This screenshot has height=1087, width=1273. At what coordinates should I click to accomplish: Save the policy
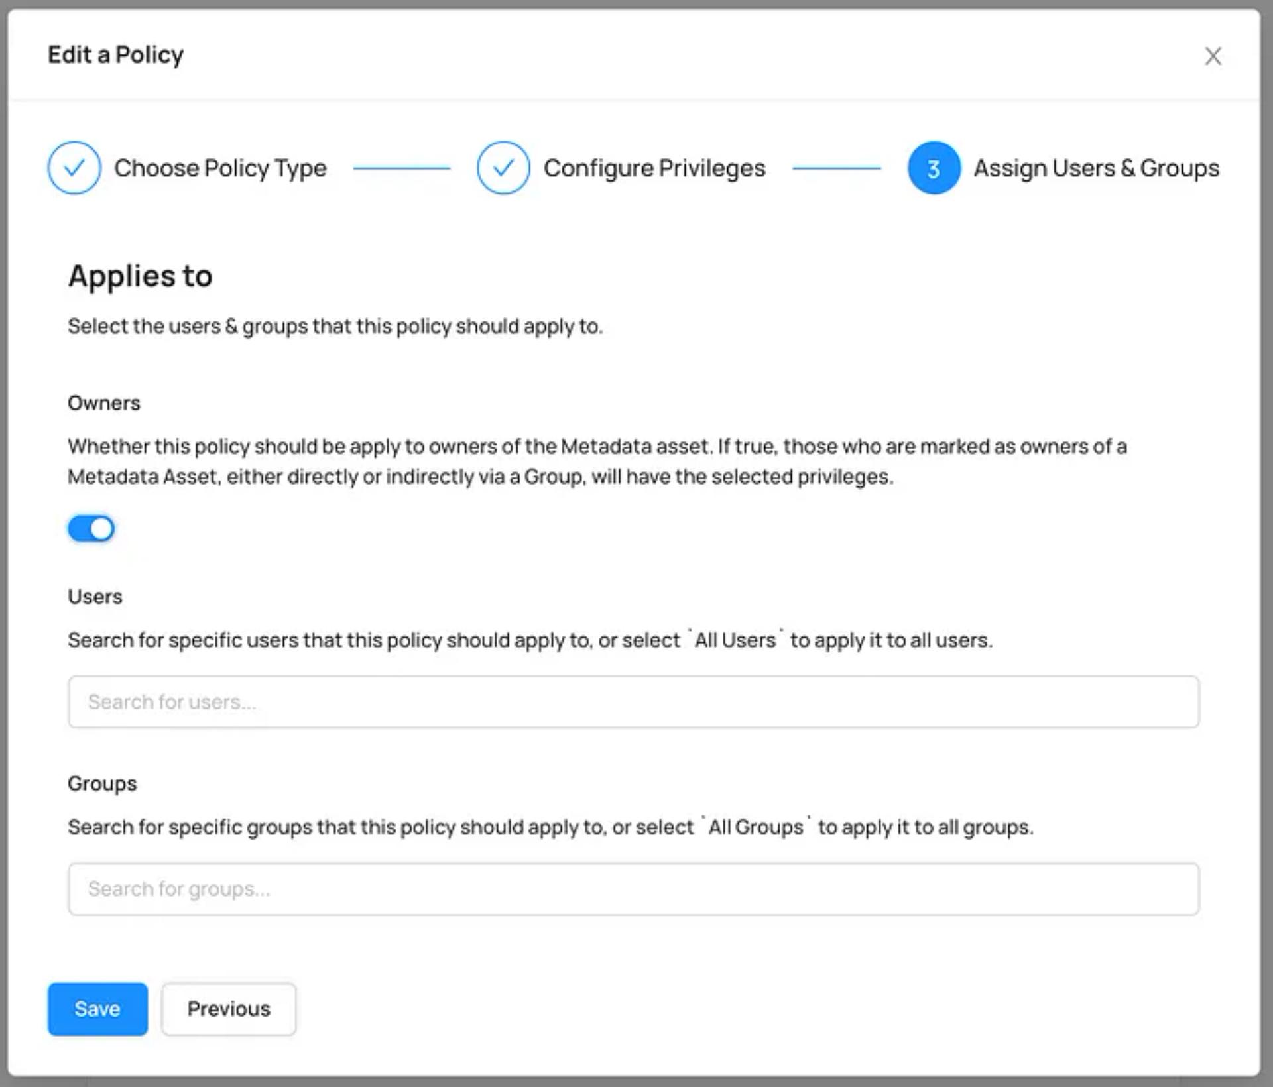click(x=97, y=1009)
